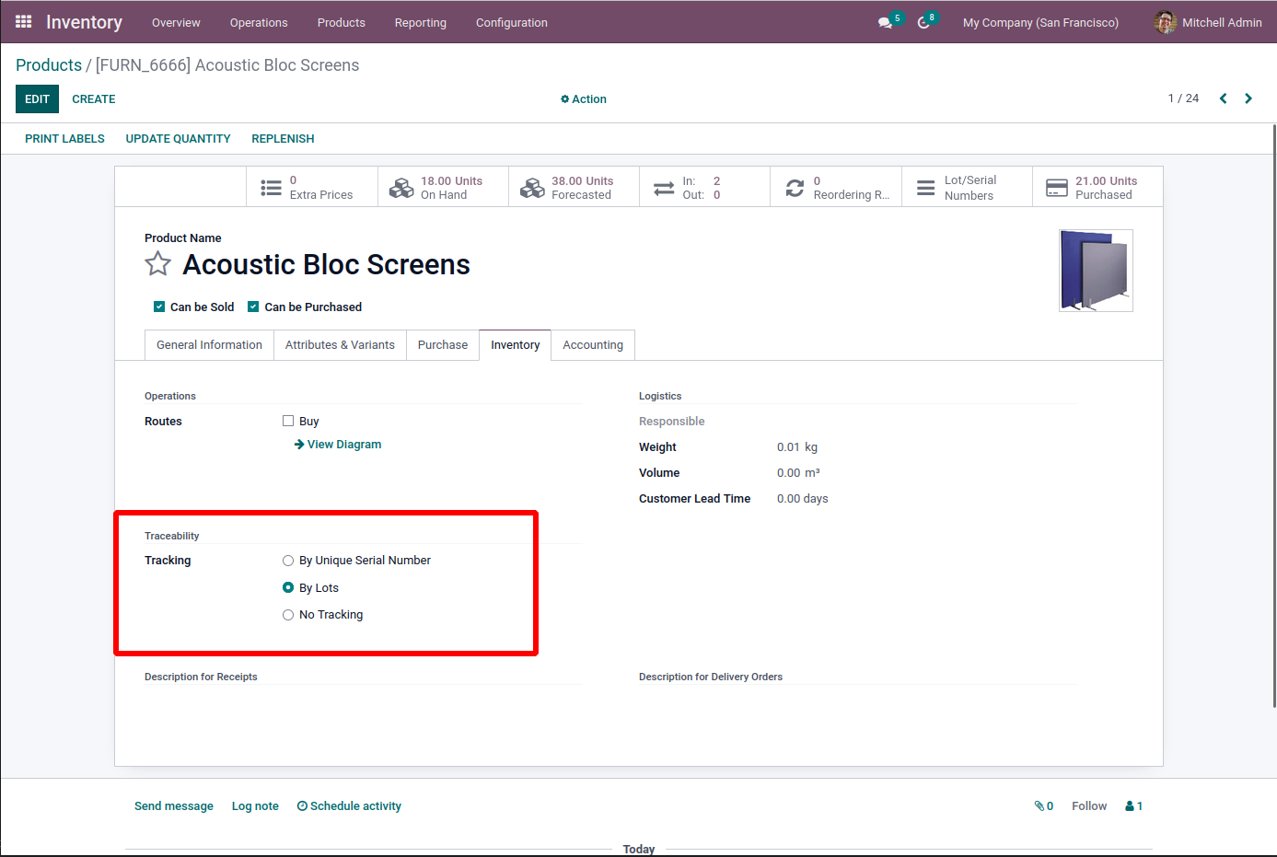1277x857 pixels.
Task: Click the Acoustic Bloc Screens product image
Action: click(1096, 271)
